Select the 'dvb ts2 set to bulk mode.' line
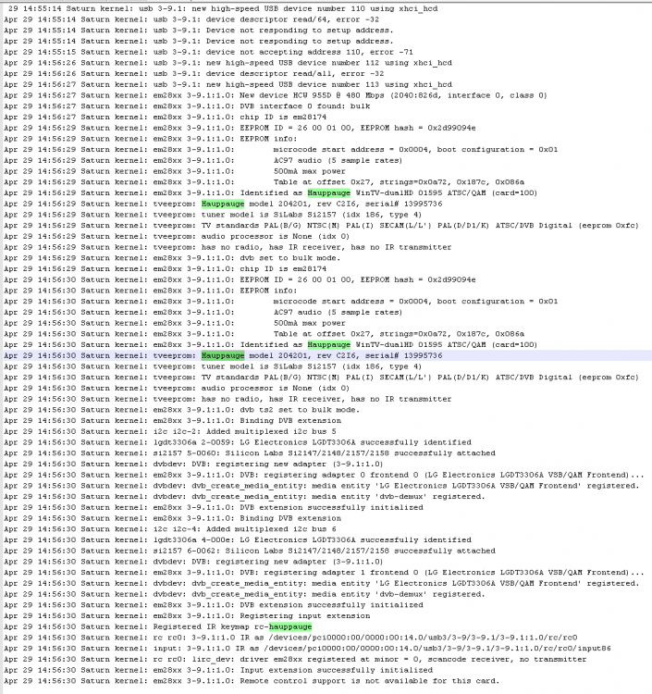The image size is (652, 694). [x=182, y=410]
